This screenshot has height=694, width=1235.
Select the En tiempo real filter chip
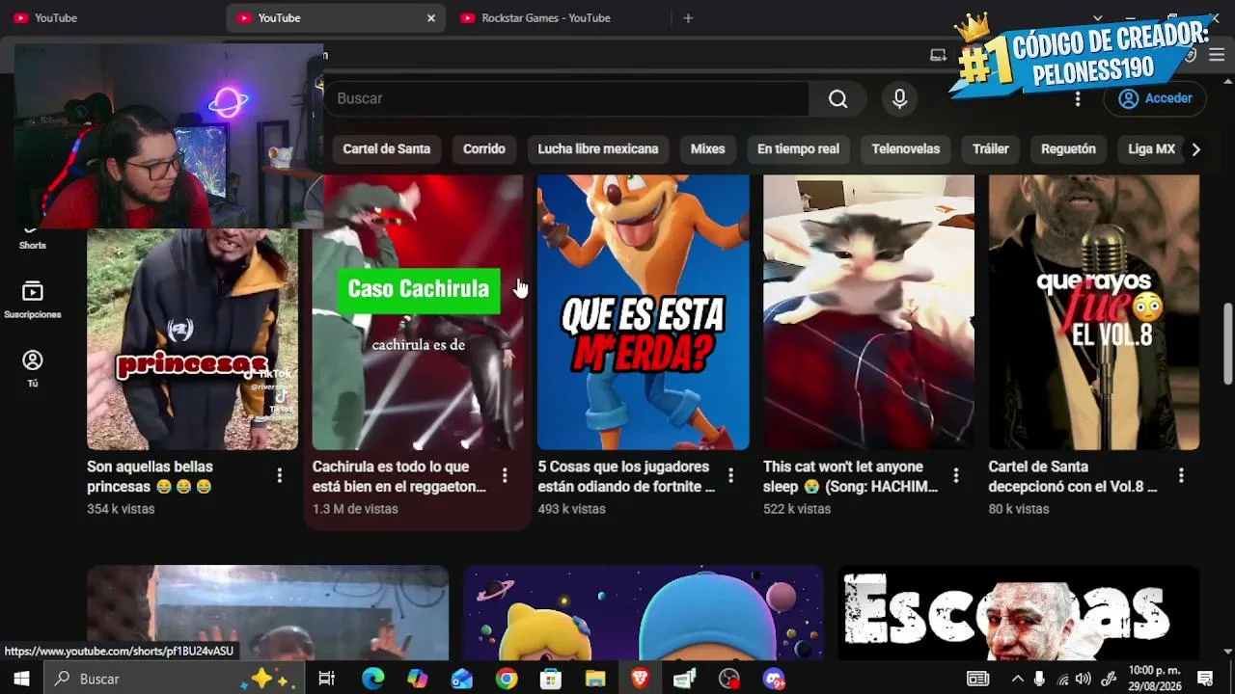coord(798,149)
